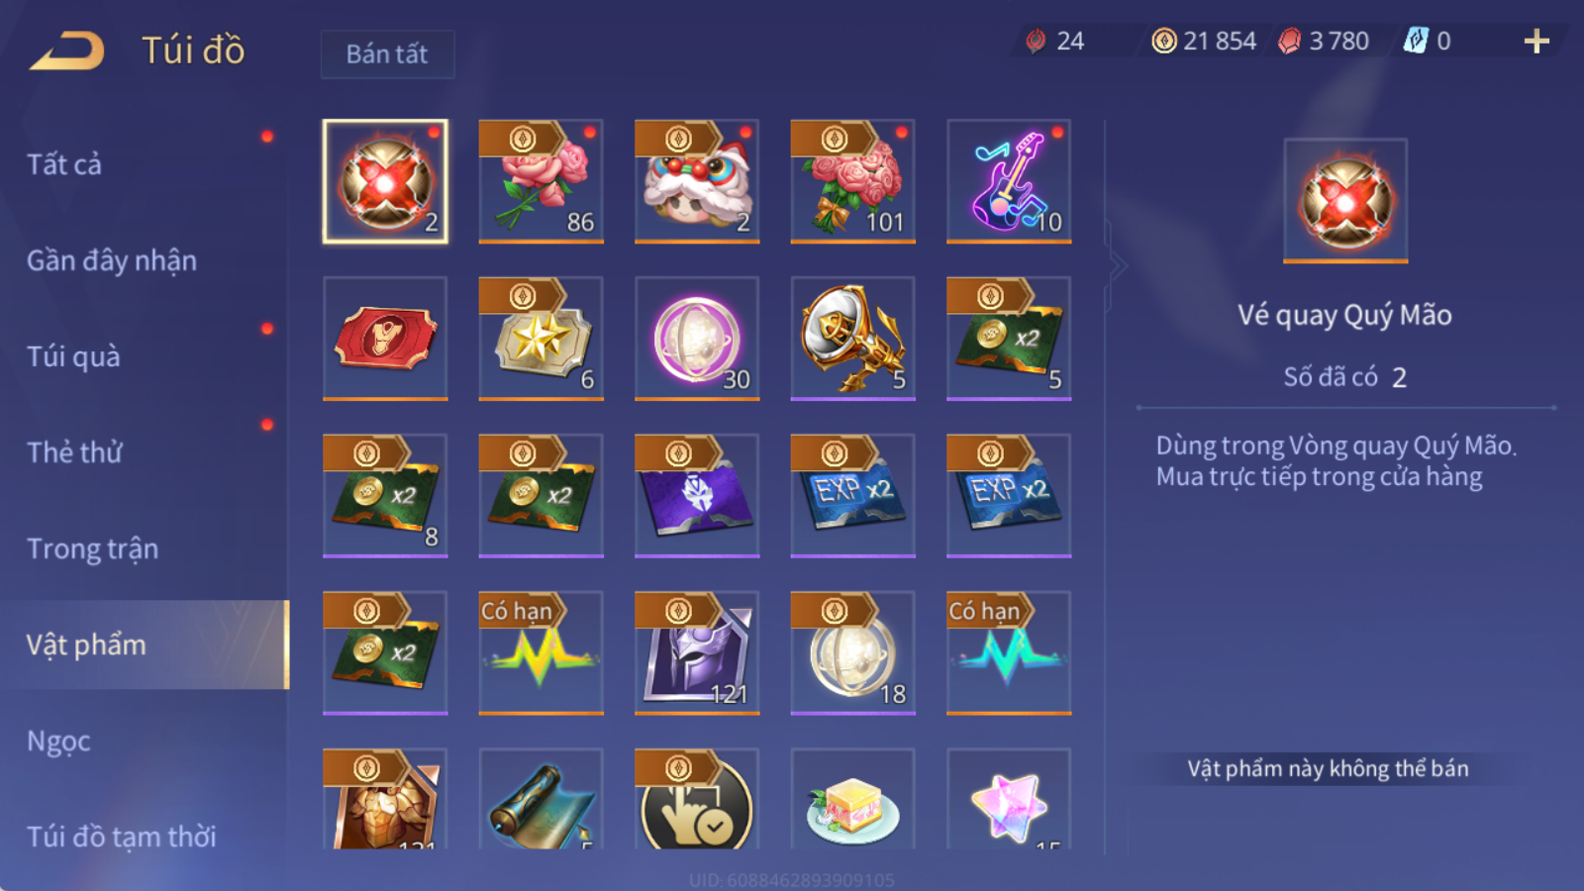
Task: Click the gold coin balance 21 854
Action: [1204, 41]
